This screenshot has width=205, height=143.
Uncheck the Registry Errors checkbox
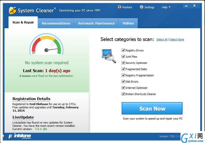123,50
